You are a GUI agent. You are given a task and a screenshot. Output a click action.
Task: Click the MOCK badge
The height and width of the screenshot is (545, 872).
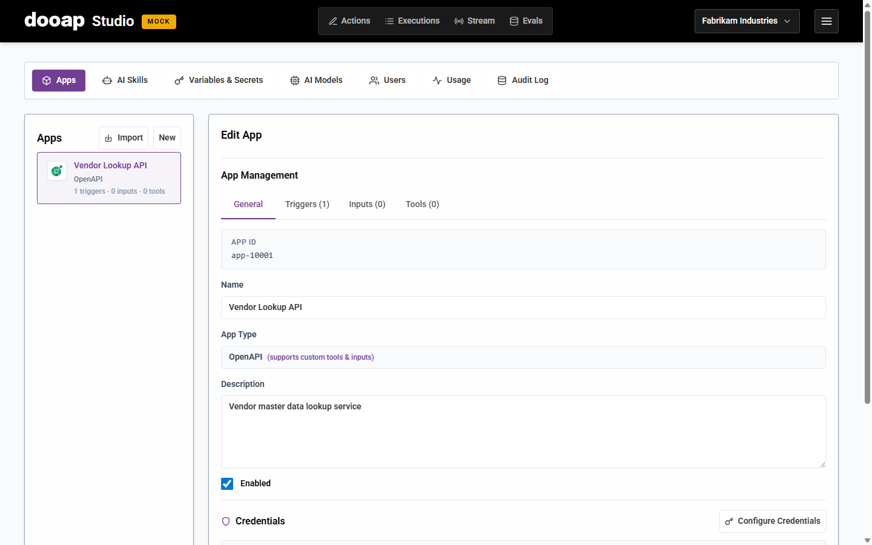pyautogui.click(x=159, y=21)
